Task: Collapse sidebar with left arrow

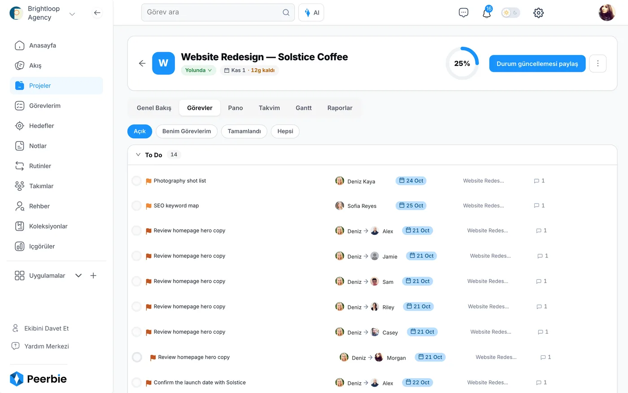Action: pos(97,13)
